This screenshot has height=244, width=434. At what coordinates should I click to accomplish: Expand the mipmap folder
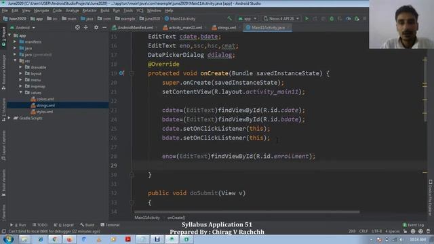pos(21,86)
